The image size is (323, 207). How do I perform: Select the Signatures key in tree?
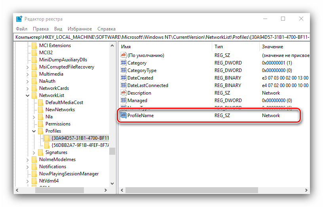click(x=56, y=152)
